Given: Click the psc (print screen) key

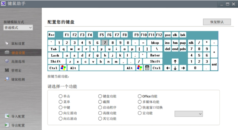Looking at the screenshot, I should [168, 35].
